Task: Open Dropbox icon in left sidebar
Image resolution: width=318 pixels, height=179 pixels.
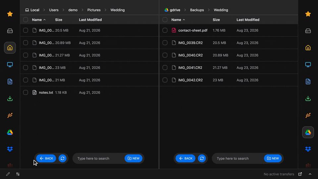Action: click(10, 149)
